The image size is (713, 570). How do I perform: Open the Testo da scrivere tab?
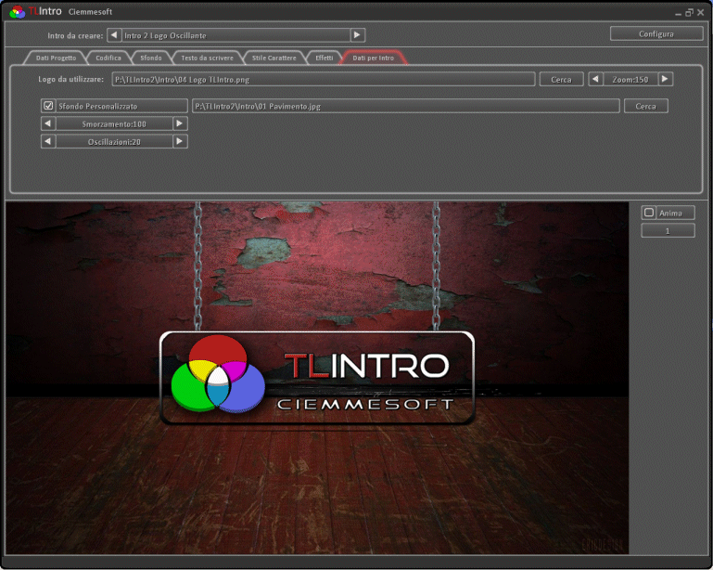[x=207, y=58]
